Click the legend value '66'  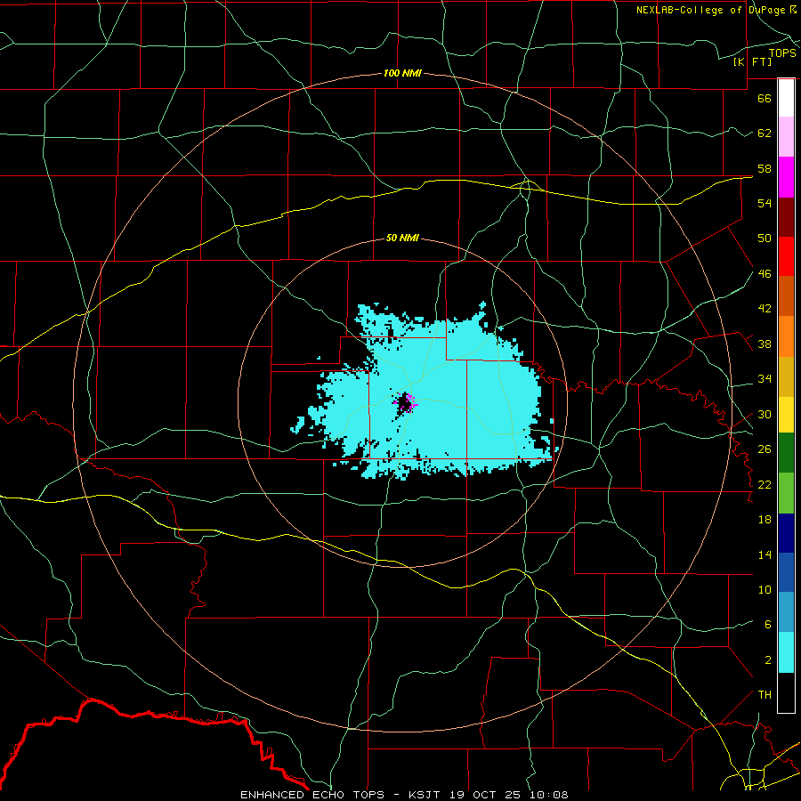click(x=765, y=98)
